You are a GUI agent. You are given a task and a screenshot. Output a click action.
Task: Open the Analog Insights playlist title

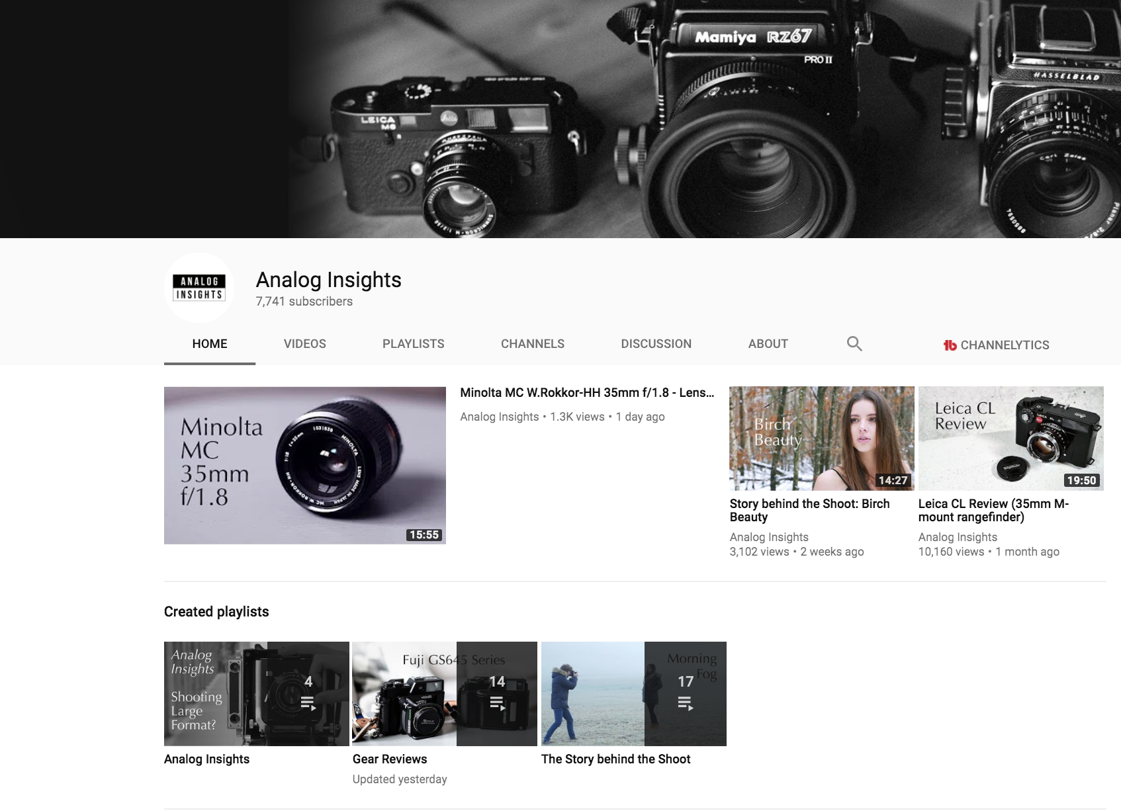point(206,759)
